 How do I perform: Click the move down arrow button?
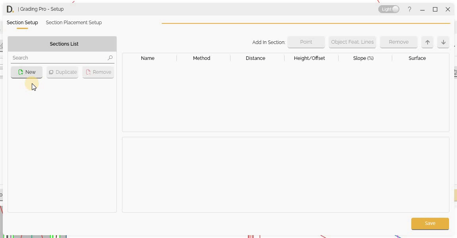click(443, 42)
